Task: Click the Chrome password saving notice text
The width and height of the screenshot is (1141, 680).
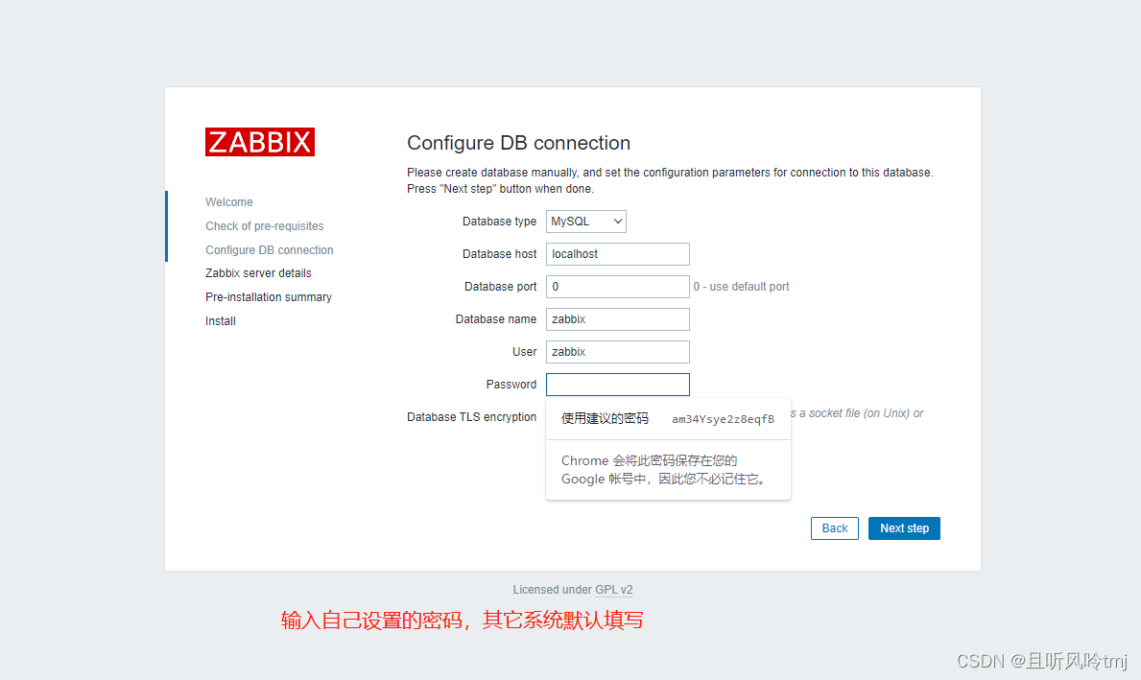Action: (x=664, y=470)
